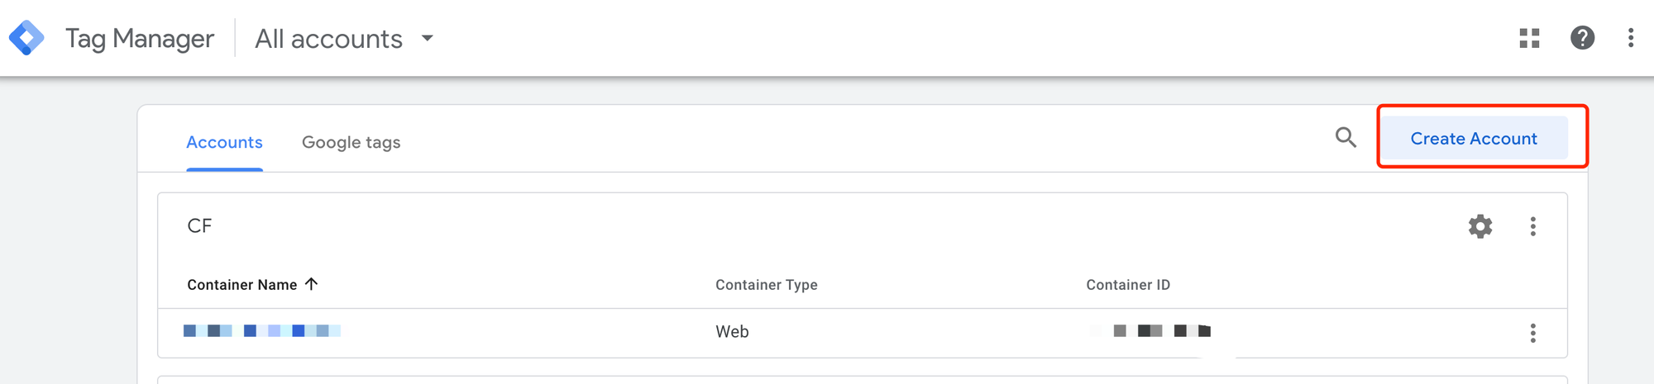Toggle sort arrow next to Container Name

(x=311, y=284)
